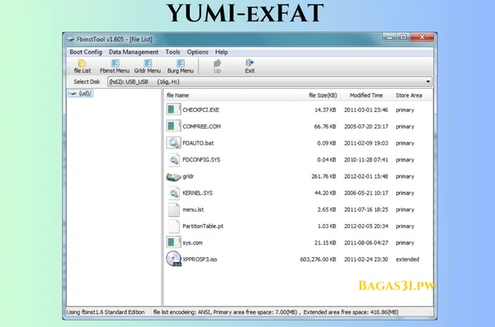The width and height of the screenshot is (495, 327).
Task: Select the (ud)/ root tree node
Action: (x=81, y=93)
